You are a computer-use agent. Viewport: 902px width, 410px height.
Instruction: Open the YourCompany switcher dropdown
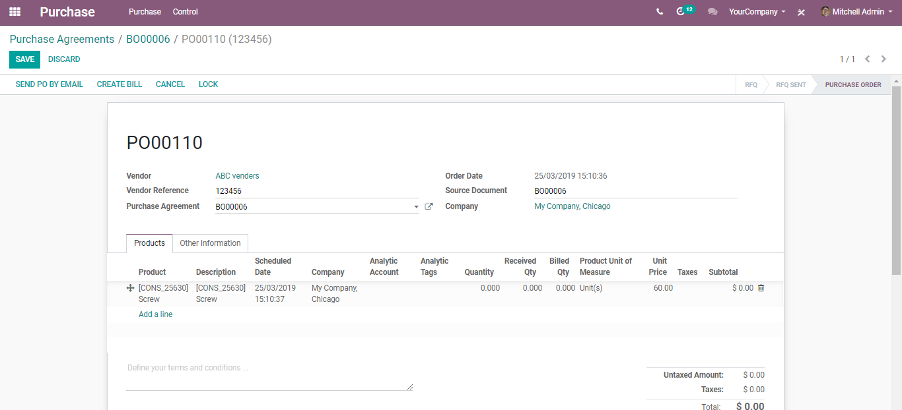[x=757, y=12]
